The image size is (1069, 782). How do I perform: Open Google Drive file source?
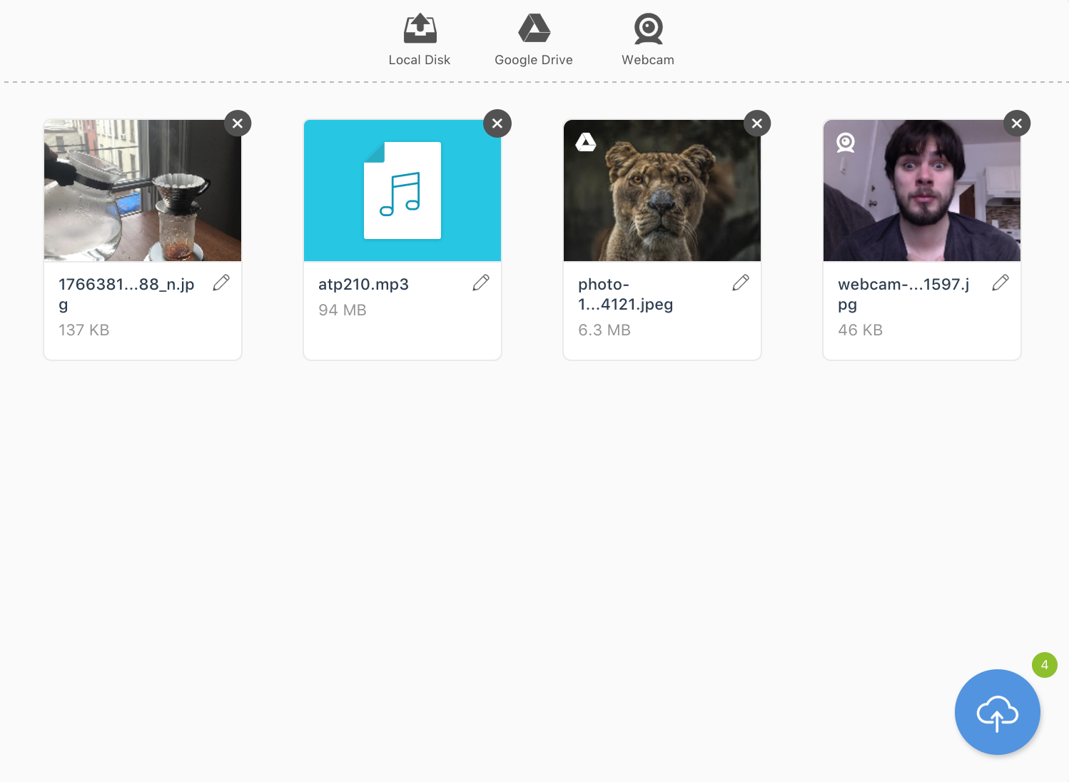534,40
